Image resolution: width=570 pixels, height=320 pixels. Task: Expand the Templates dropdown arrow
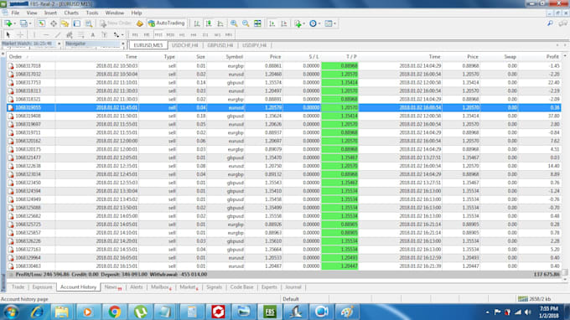click(x=334, y=23)
